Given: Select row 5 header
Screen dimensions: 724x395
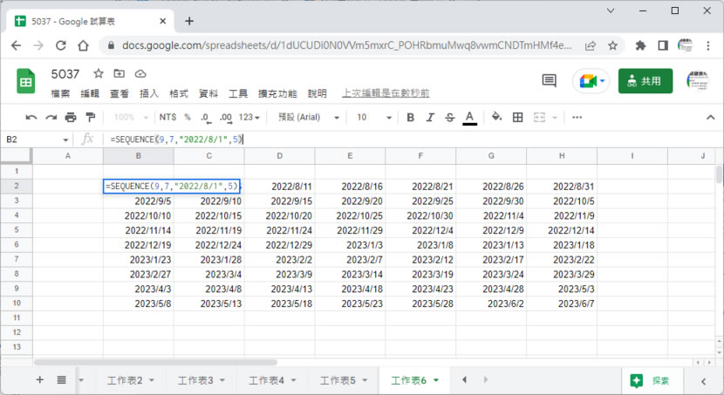Looking at the screenshot, I should click(x=17, y=230).
